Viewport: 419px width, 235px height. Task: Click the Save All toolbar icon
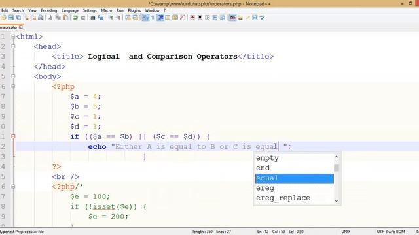coord(18,18)
